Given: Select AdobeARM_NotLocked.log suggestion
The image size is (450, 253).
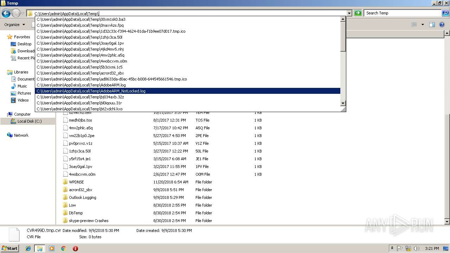Looking at the screenshot, I should pyautogui.click(x=188, y=91).
